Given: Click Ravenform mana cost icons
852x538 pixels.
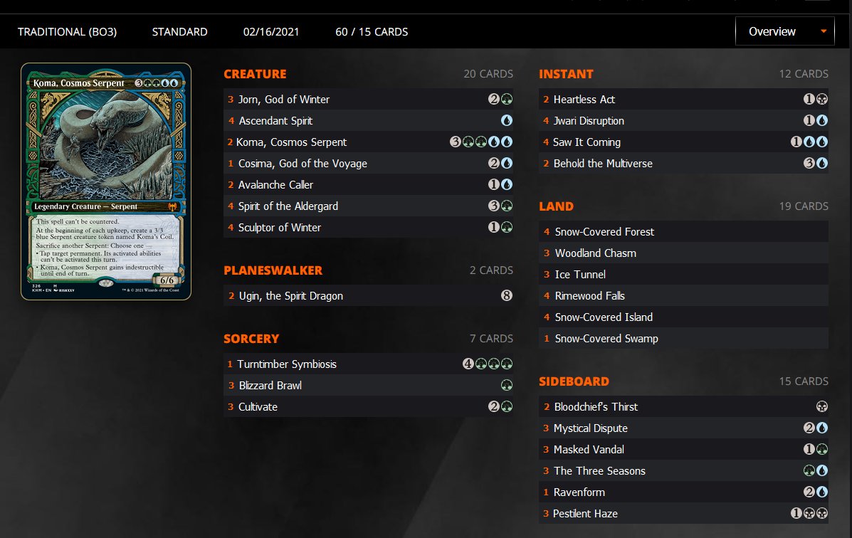Looking at the screenshot, I should coord(816,492).
